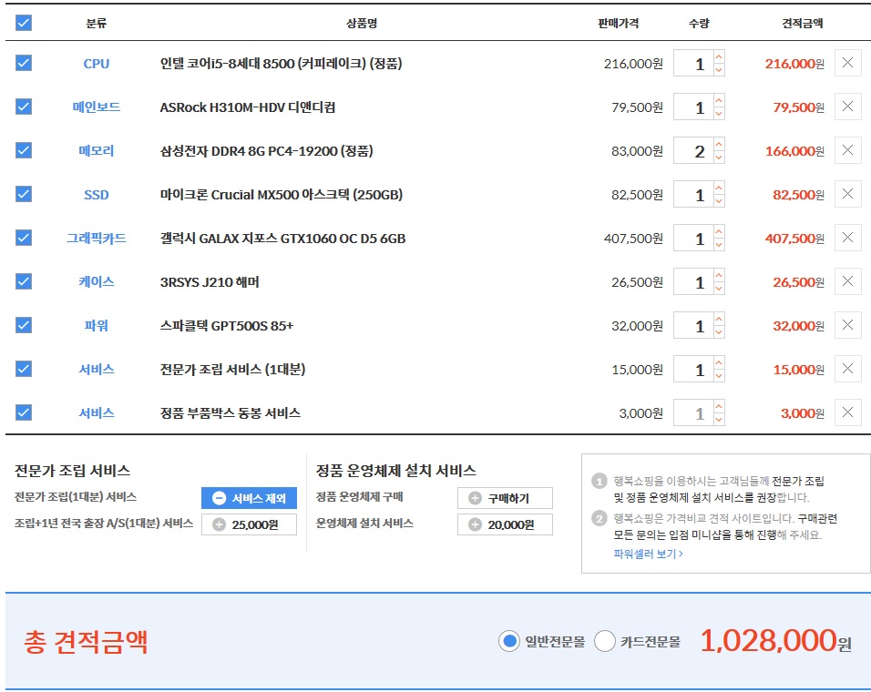Screen dimensions: 871x692
Task: Open the 케이스 category link
Action: click(96, 281)
